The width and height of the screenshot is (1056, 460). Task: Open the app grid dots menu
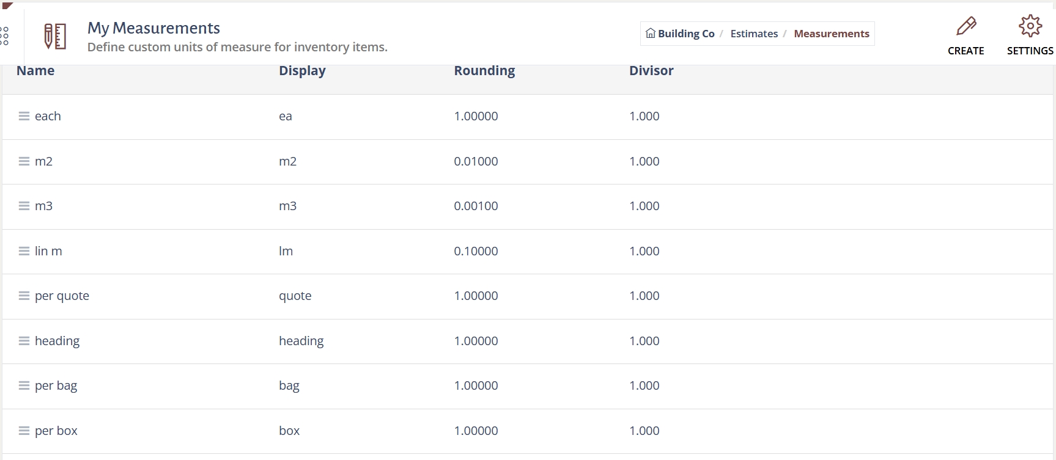click(5, 36)
